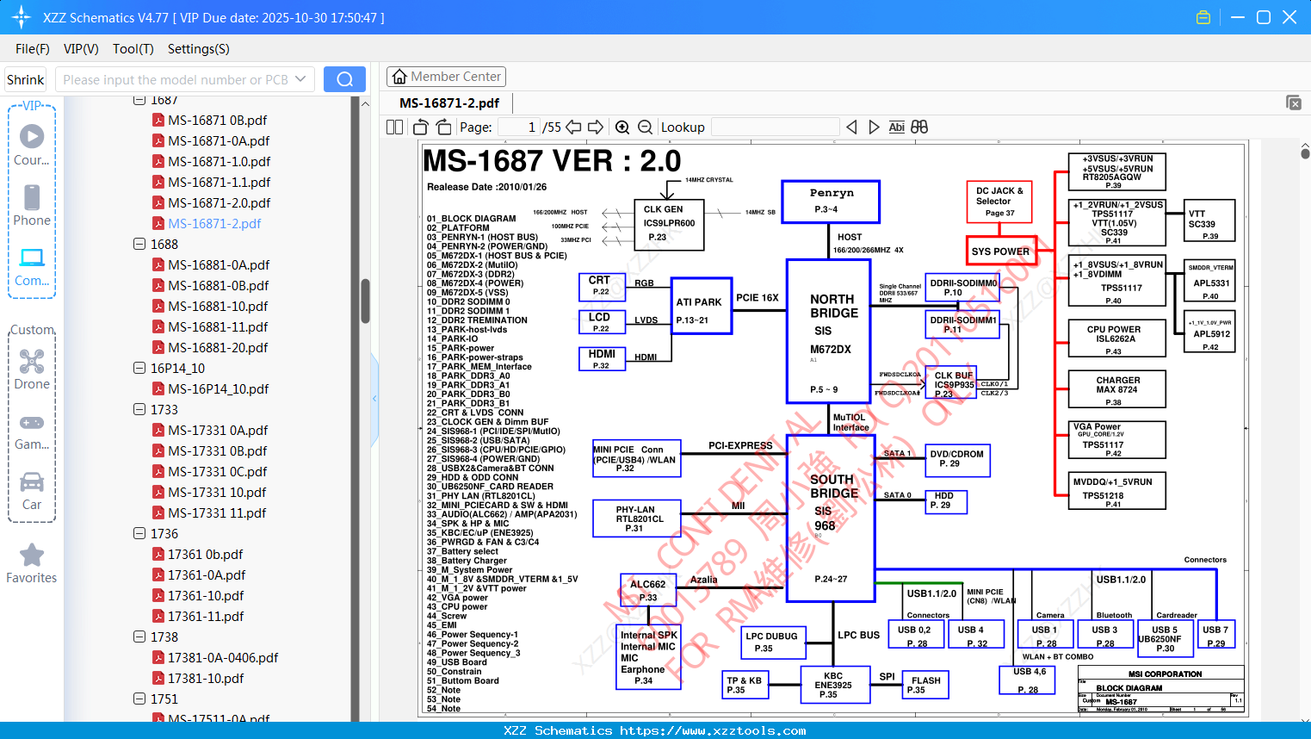1311x739 pixels.
Task: Rotate the page counterclockwise
Action: [x=419, y=126]
